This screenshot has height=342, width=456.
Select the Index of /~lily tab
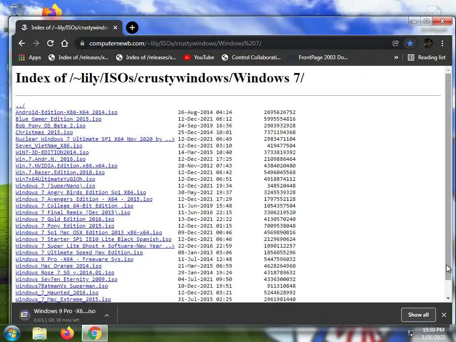(x=69, y=28)
